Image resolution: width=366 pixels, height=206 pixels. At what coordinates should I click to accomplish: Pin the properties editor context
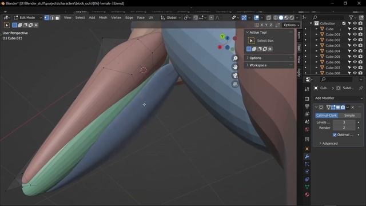(x=361, y=88)
